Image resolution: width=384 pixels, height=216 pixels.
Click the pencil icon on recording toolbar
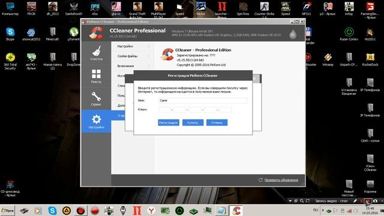click(x=355, y=201)
